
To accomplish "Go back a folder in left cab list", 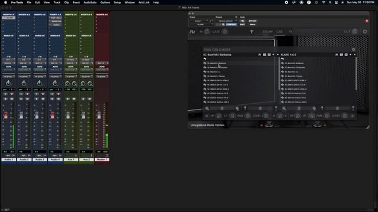I will [205, 59].
